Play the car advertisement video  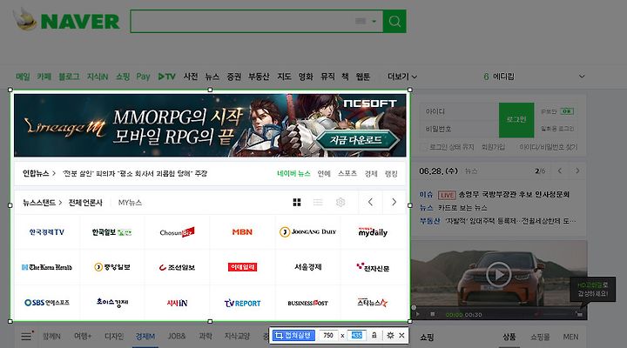pos(498,274)
